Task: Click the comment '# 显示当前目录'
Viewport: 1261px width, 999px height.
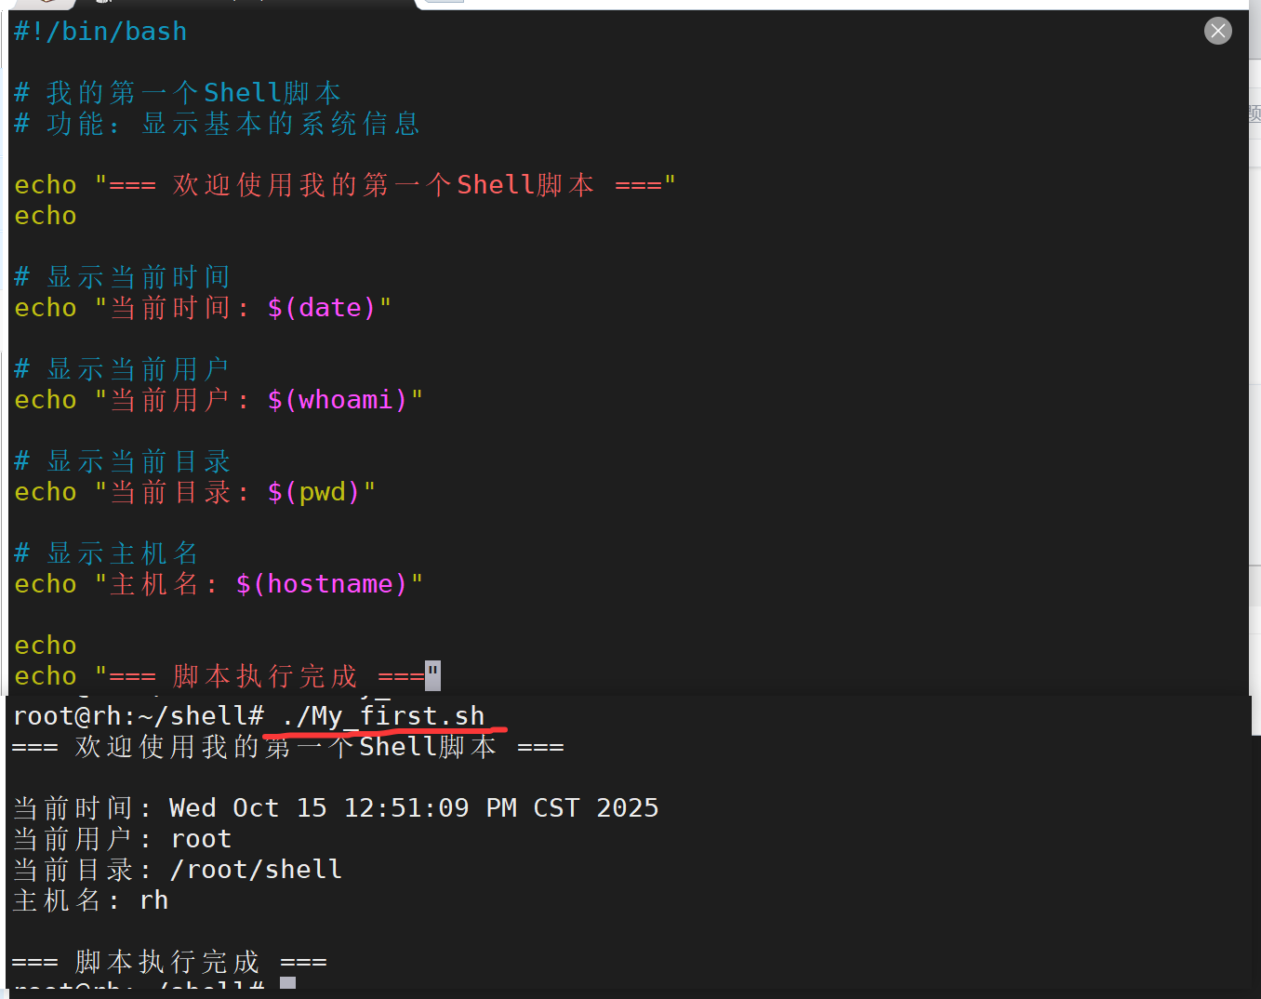Action: pyautogui.click(x=122, y=461)
